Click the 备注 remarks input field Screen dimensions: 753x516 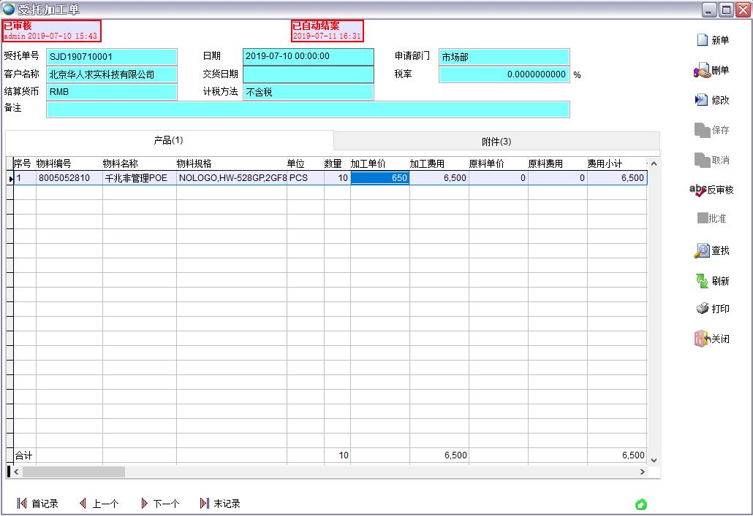point(307,109)
